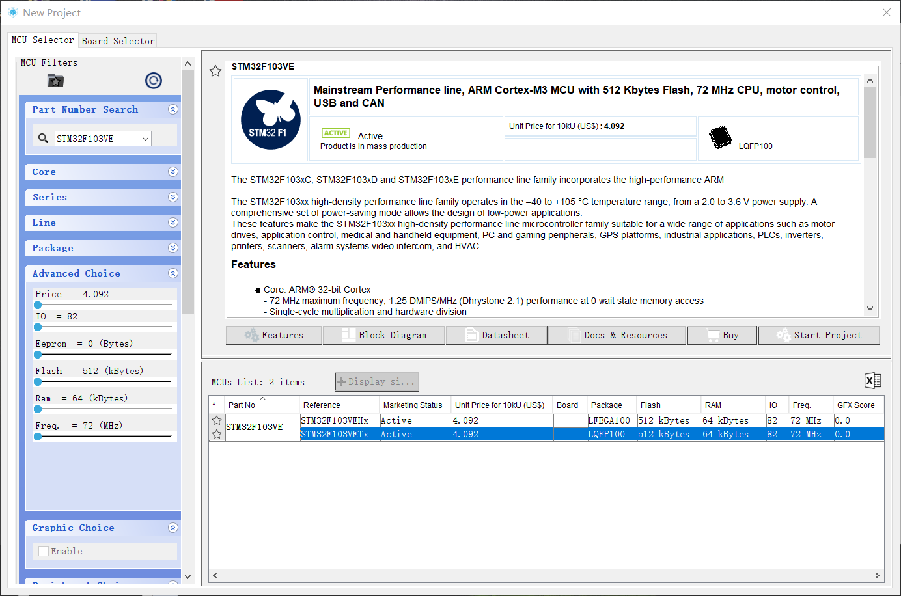Open the part number dropdown STM32F103VE

pyautogui.click(x=146, y=138)
